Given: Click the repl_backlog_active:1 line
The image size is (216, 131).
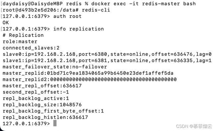Looking at the screenshot, I should (36, 98).
